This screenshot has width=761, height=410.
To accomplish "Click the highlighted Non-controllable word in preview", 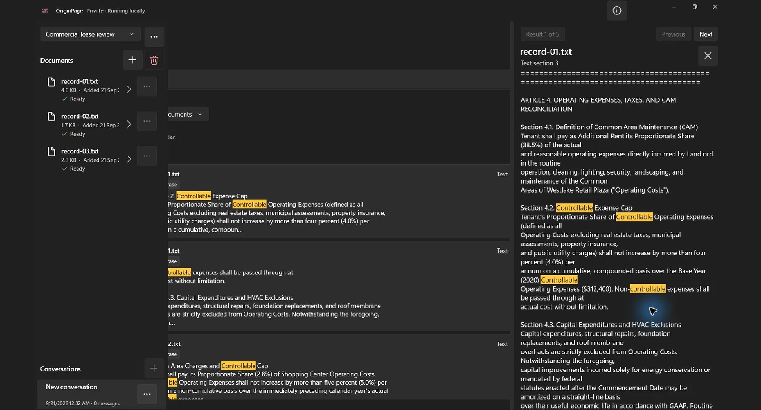I will [647, 289].
